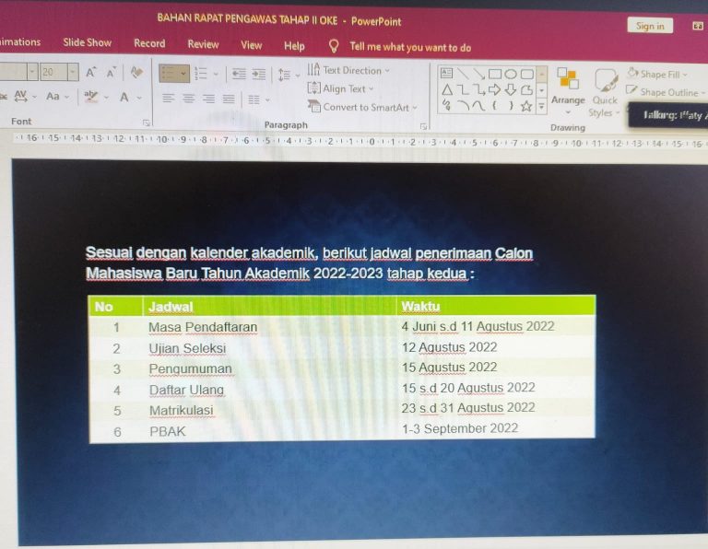Click font color A icon
Image resolution: width=708 pixels, height=549 pixels.
(124, 97)
